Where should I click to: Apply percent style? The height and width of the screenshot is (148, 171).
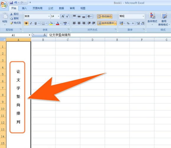pos(128,23)
